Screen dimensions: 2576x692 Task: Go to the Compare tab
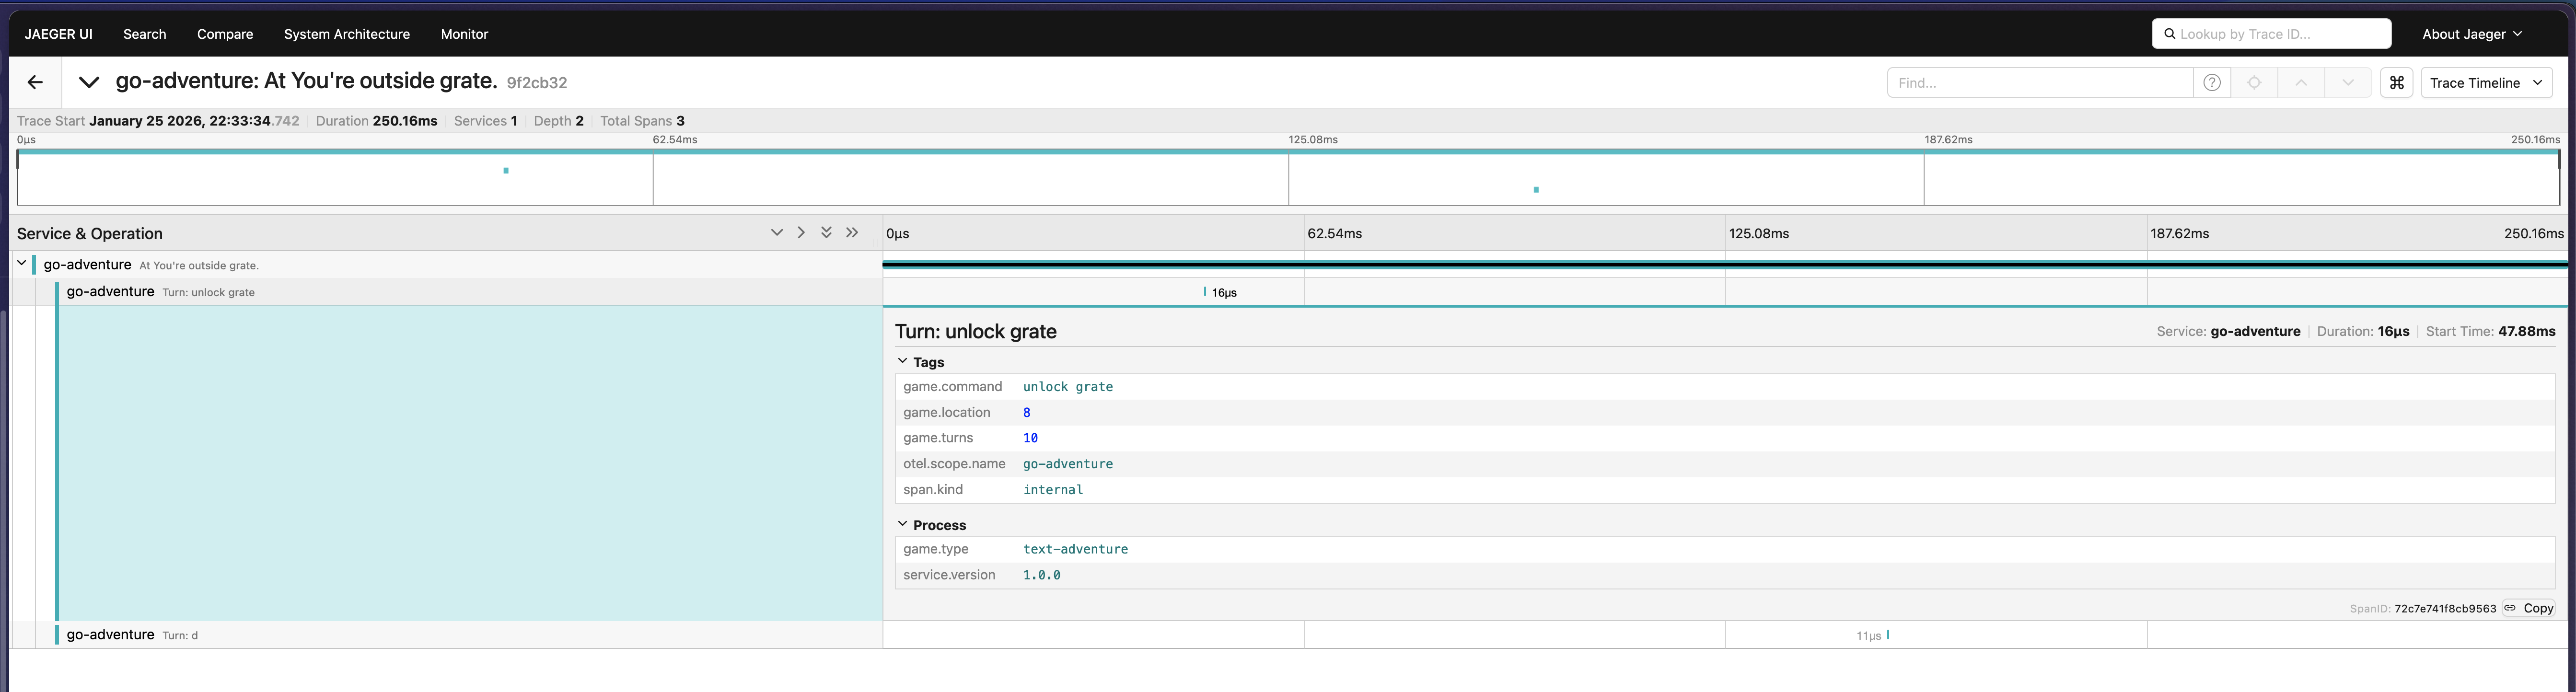[225, 34]
